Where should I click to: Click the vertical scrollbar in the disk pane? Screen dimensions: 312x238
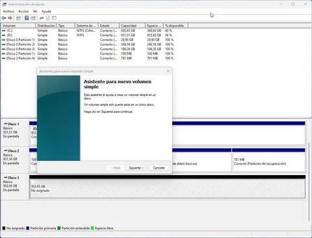pos(309,182)
